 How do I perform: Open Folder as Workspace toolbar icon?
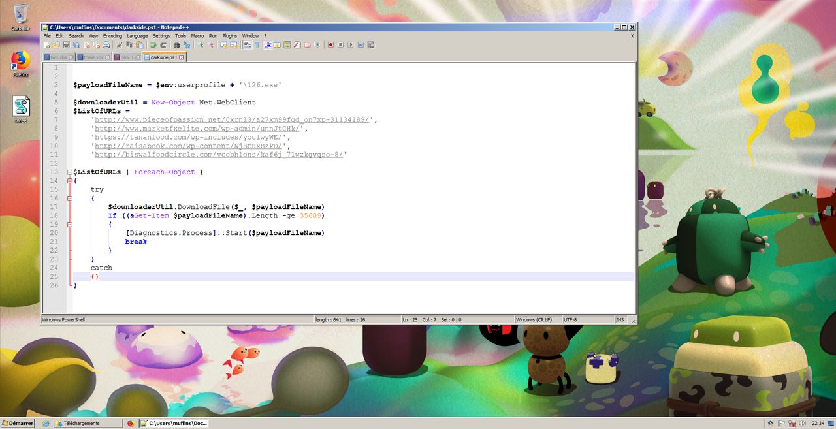click(x=307, y=45)
